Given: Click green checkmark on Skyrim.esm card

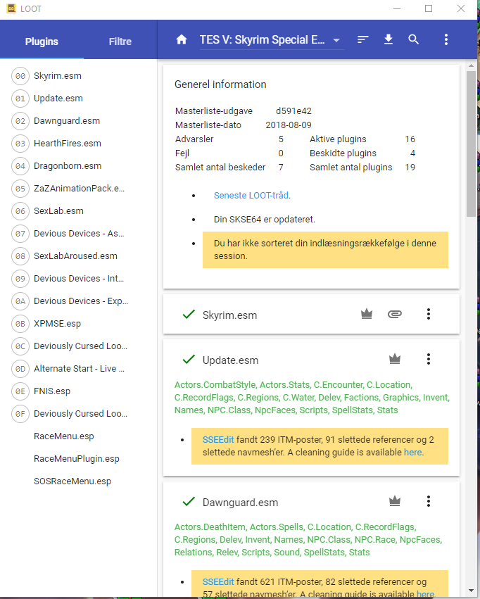Looking at the screenshot, I should click(x=189, y=315).
